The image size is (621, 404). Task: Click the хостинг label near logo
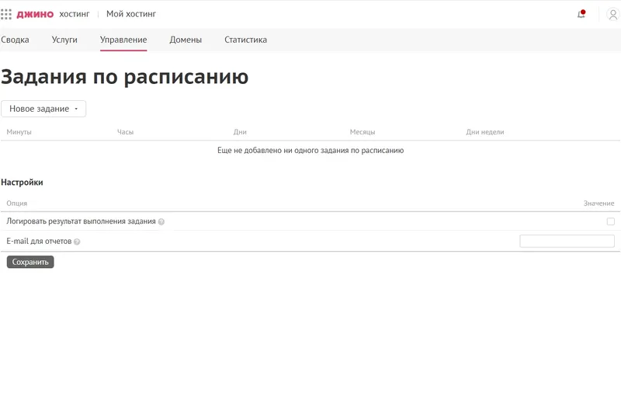(x=75, y=14)
